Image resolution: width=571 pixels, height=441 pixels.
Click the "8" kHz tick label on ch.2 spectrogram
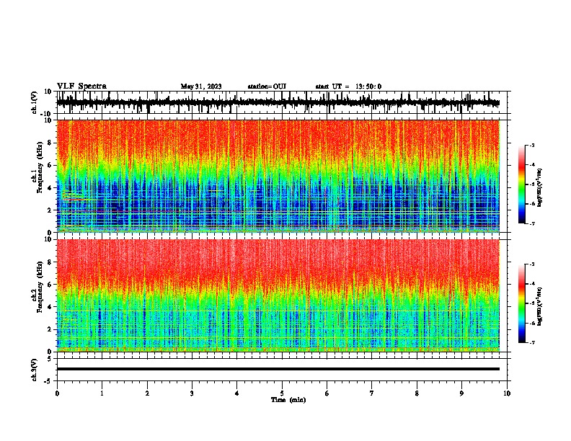tap(50, 262)
